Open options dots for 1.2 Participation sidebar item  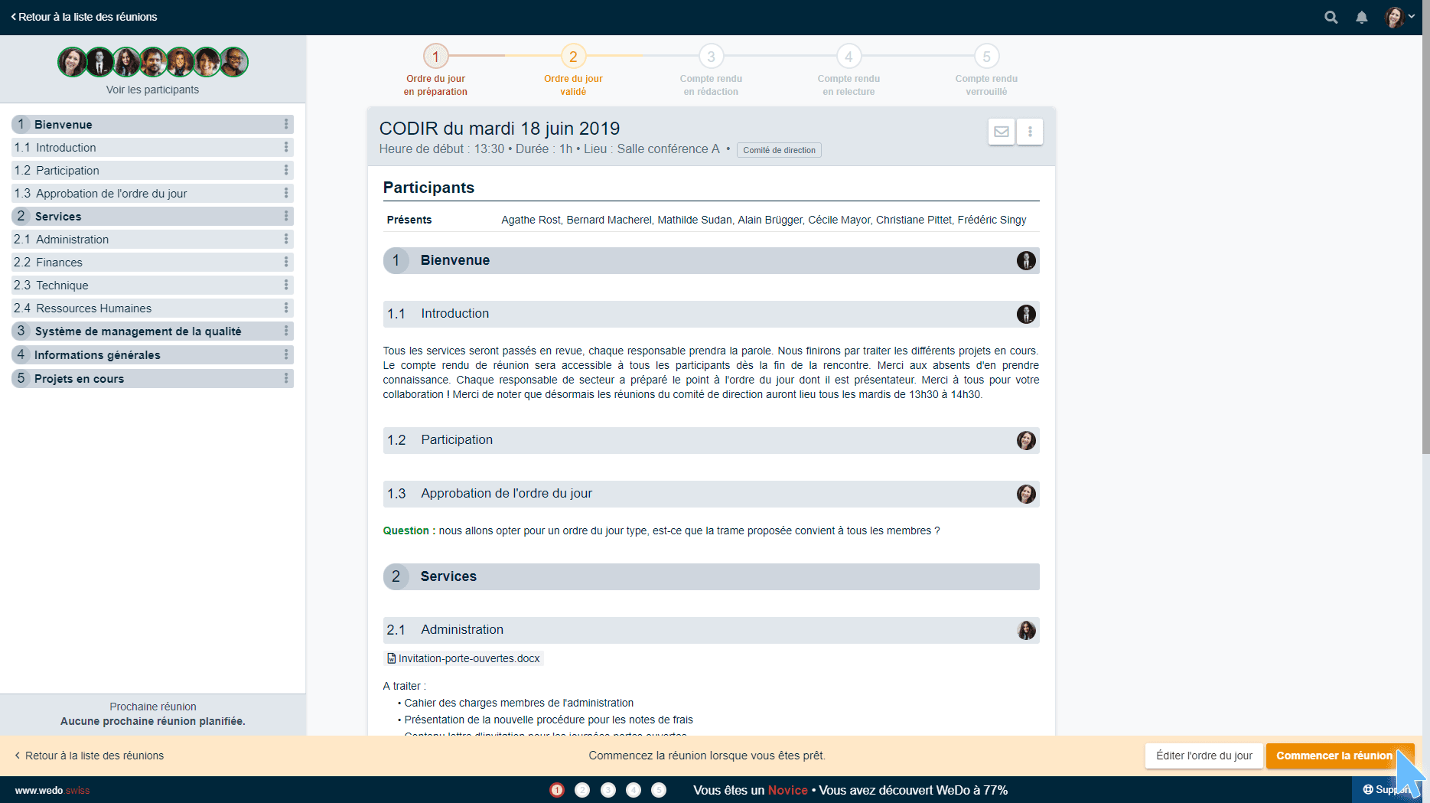[x=286, y=170]
